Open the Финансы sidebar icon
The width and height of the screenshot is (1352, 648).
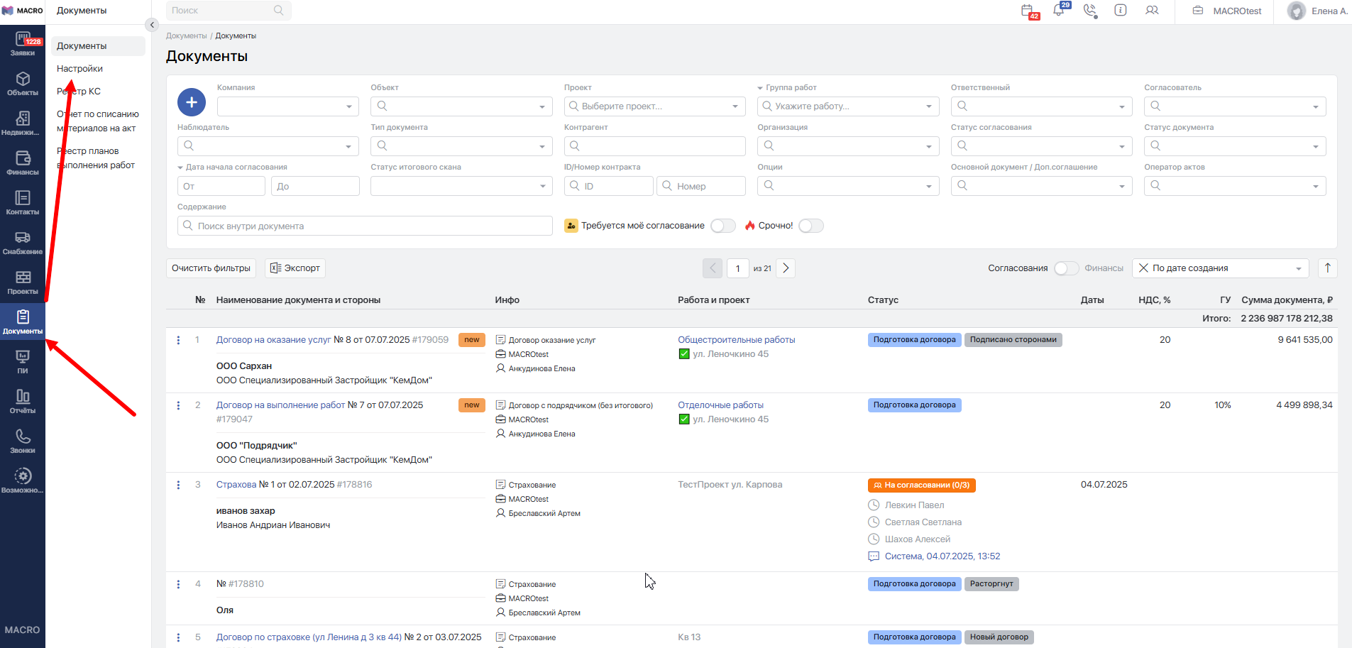[23, 163]
